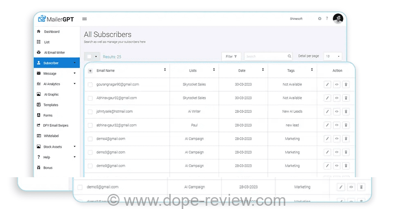View details of demo4@gmail.com with eye icon
394x209 pixels.
[337, 139]
